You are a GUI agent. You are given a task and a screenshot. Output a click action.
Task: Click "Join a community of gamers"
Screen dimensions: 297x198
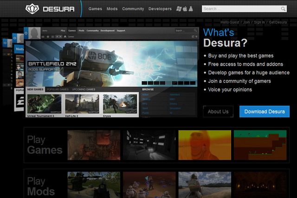pos(239,81)
